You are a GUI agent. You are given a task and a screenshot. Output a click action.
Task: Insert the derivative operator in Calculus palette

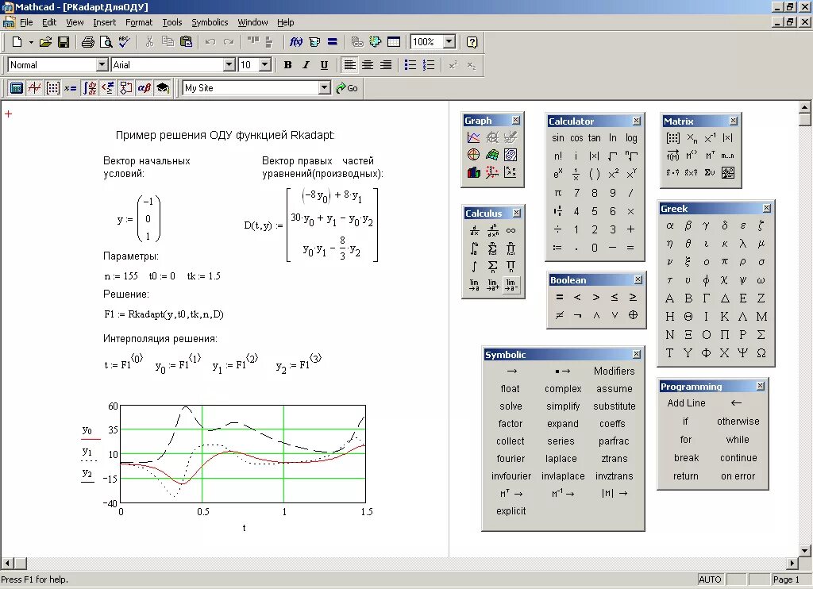click(474, 231)
